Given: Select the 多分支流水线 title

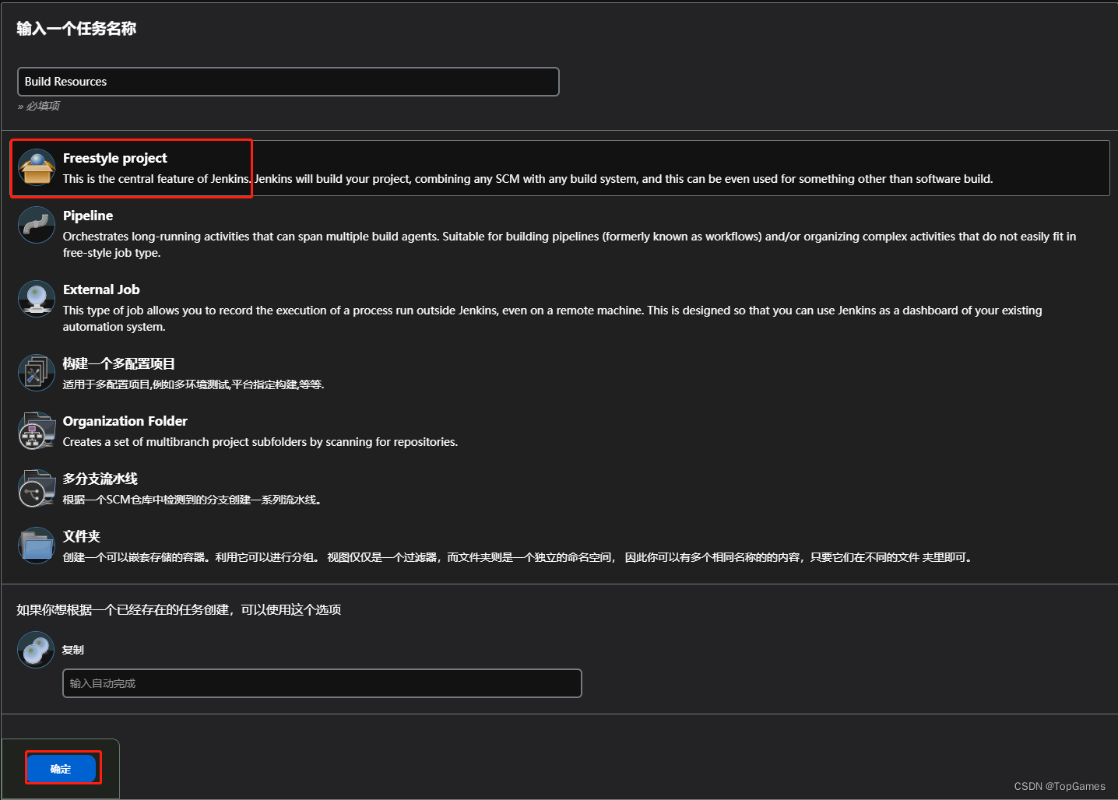Looking at the screenshot, I should pos(100,479).
